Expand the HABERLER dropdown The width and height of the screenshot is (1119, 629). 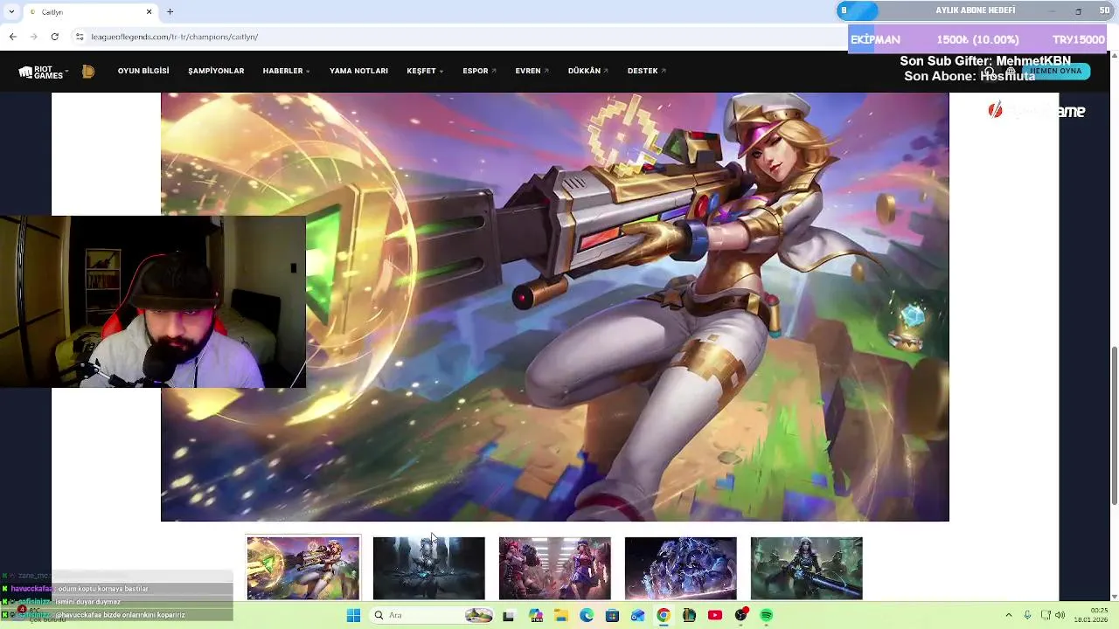pyautogui.click(x=287, y=72)
